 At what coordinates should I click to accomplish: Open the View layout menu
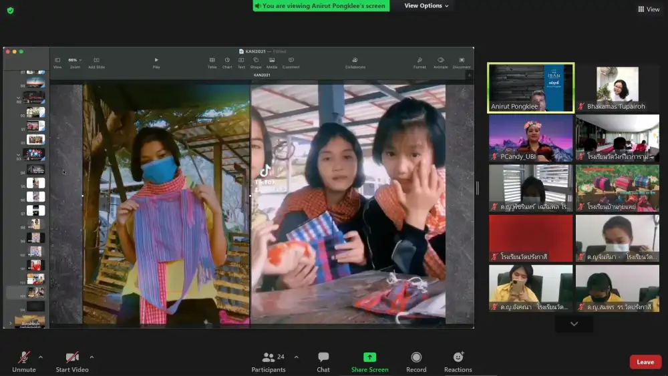pyautogui.click(x=649, y=9)
